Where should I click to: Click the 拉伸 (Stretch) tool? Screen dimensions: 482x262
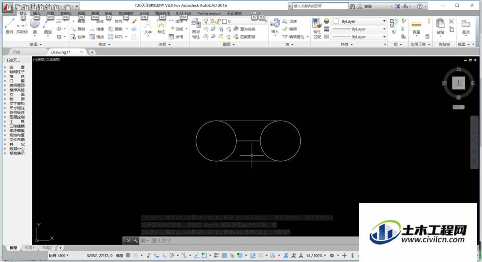pos(78,37)
